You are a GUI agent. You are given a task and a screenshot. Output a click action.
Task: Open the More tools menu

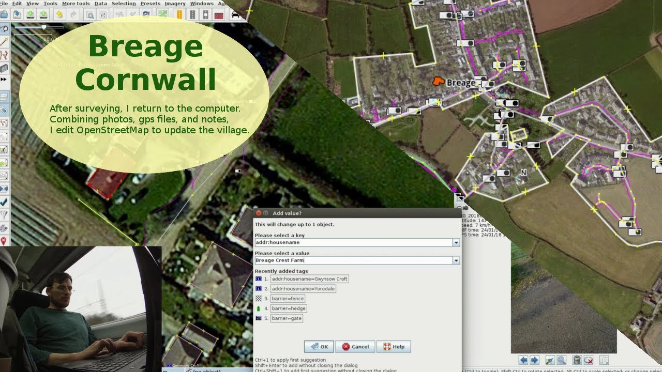tap(76, 4)
